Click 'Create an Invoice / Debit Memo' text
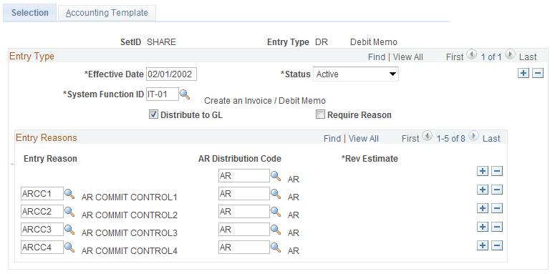This screenshot has height=274, width=555. coord(265,101)
